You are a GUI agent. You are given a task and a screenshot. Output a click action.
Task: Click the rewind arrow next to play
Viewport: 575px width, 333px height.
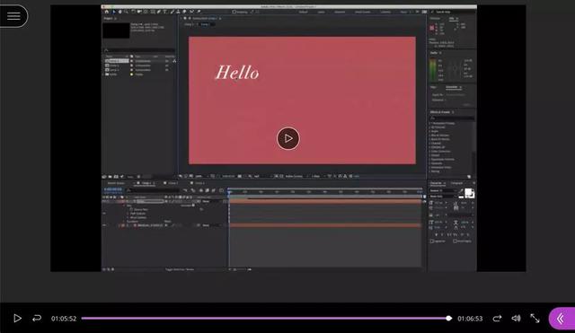tap(37, 319)
